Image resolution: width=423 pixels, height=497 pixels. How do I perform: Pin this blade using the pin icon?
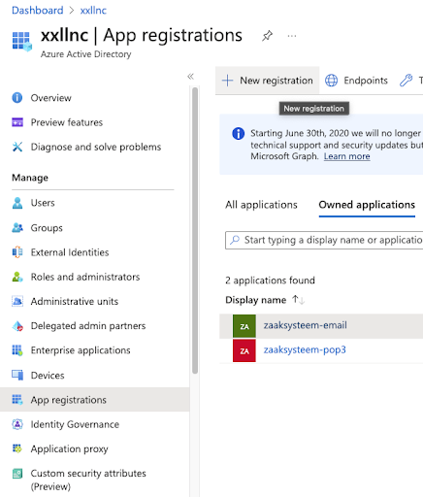267,36
